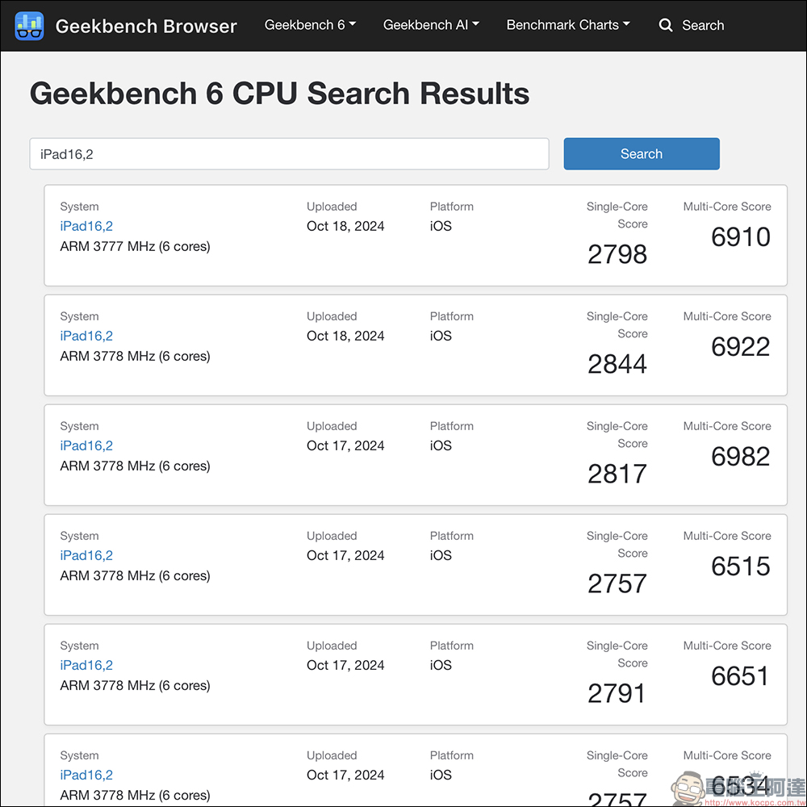Image resolution: width=807 pixels, height=807 pixels.
Task: Open iPad16,2 result with multi-core score 6982
Action: click(x=86, y=445)
